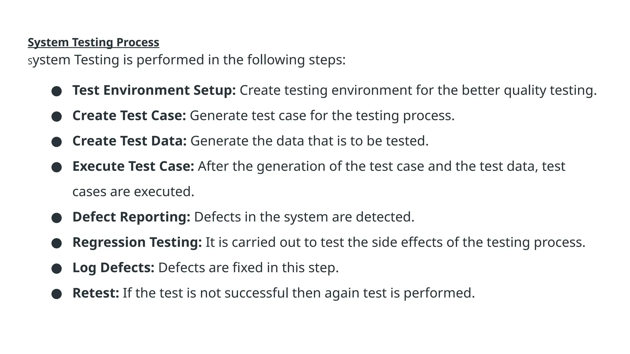Click the bullet beside Create Test Case

point(57,116)
